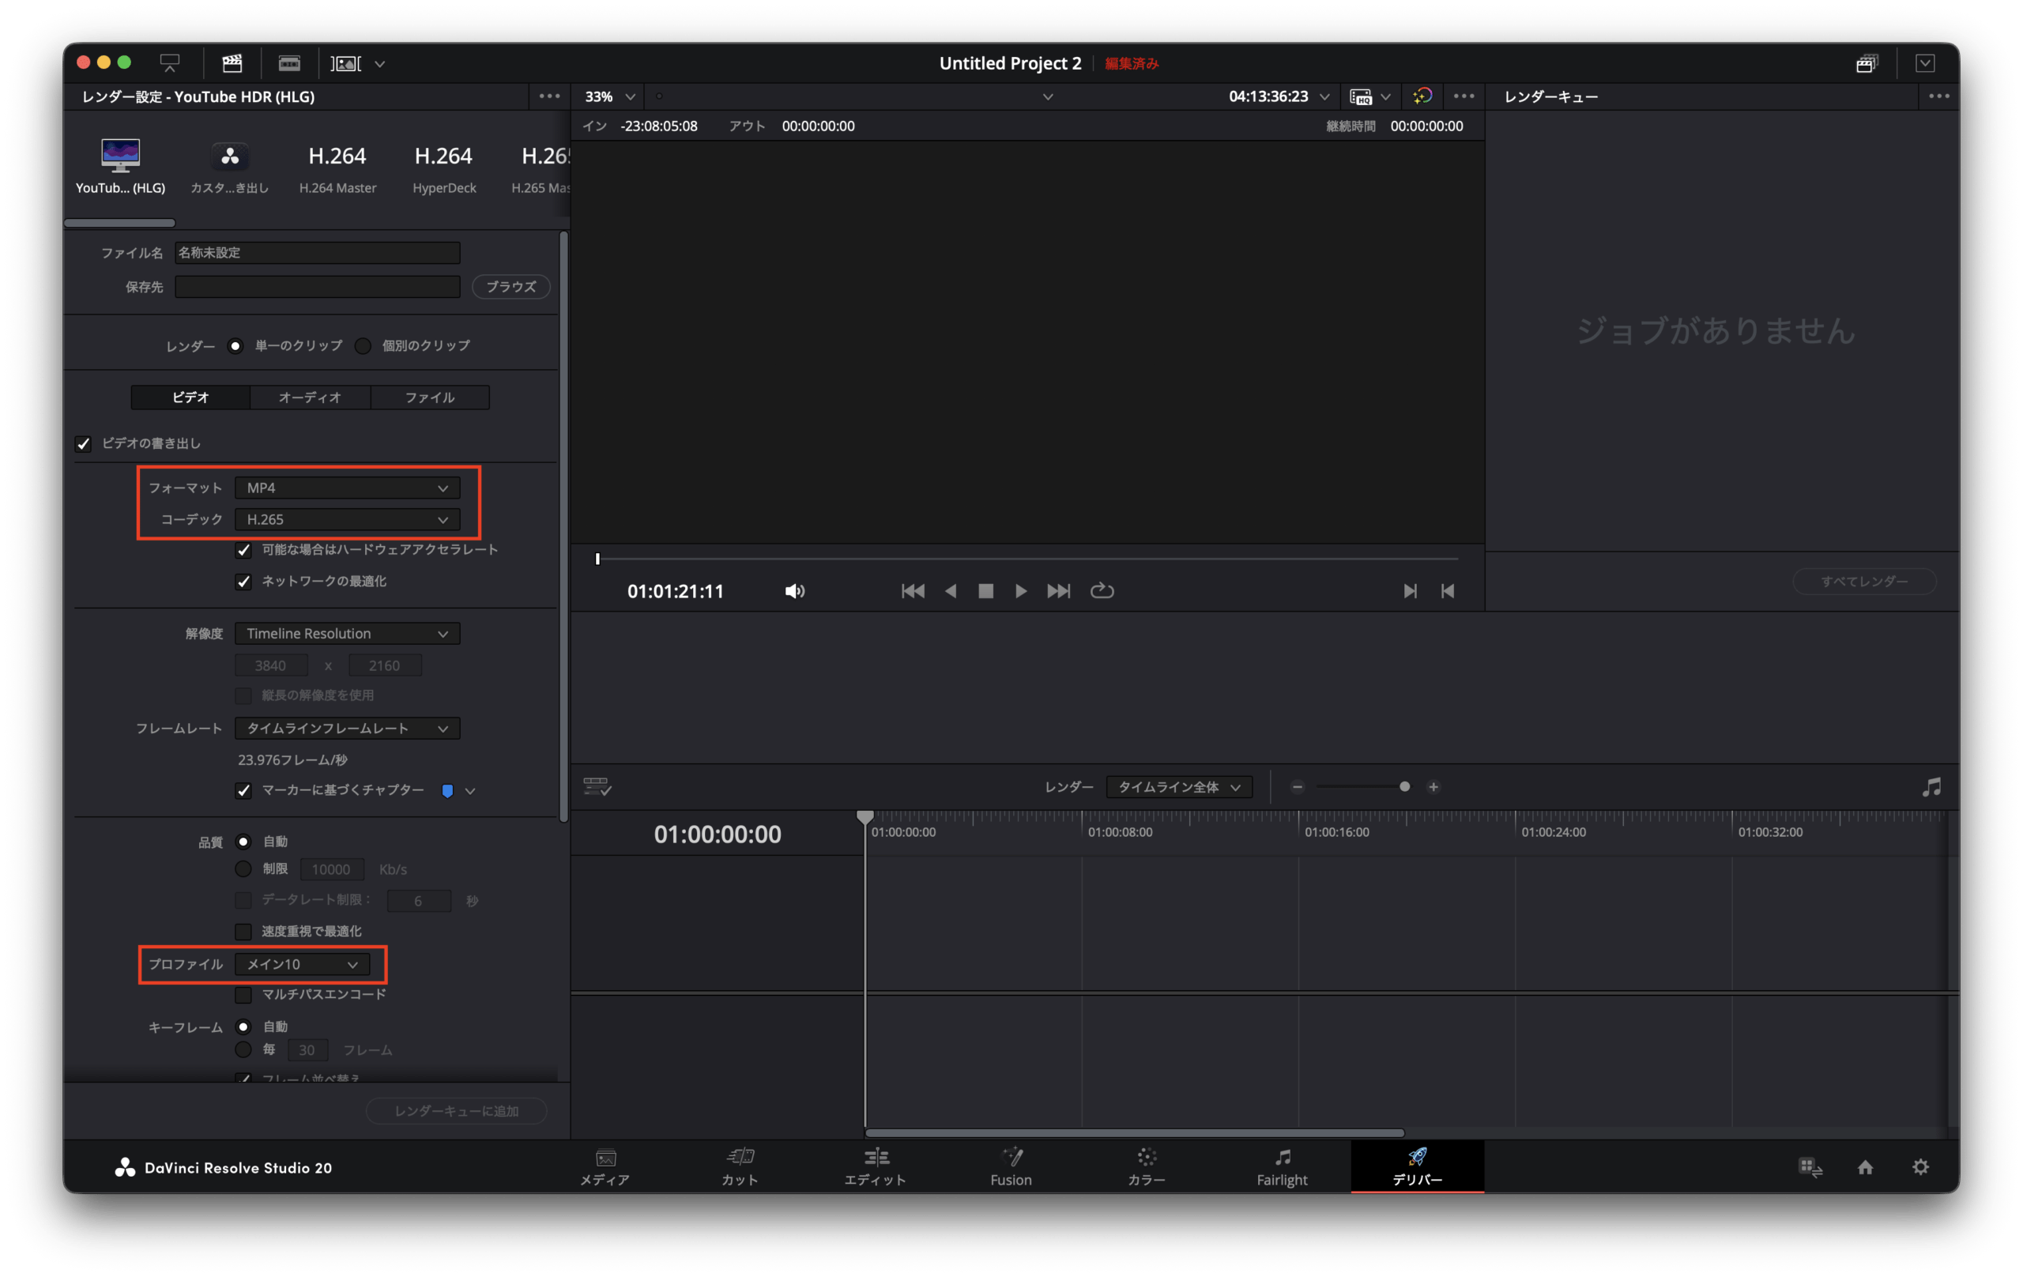Go to the Fairlight page
Viewport: 2023px width, 1277px height.
(x=1282, y=1167)
